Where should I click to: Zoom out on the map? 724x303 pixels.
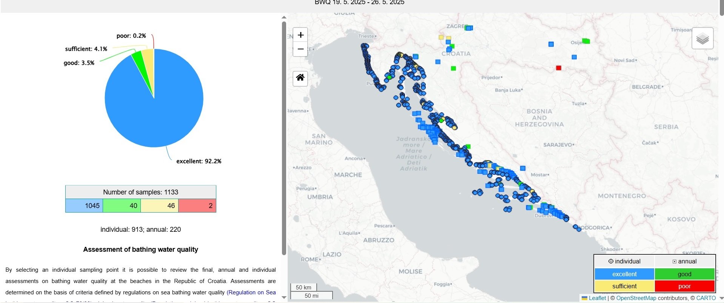[300, 49]
